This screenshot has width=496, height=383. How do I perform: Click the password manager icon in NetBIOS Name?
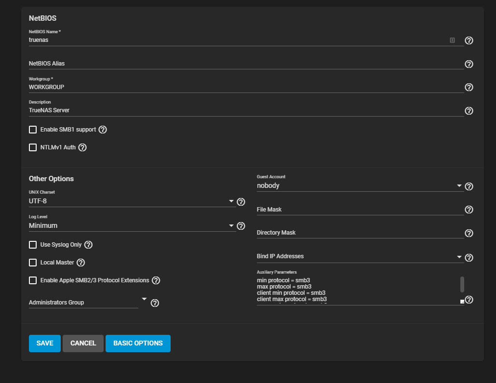point(452,40)
